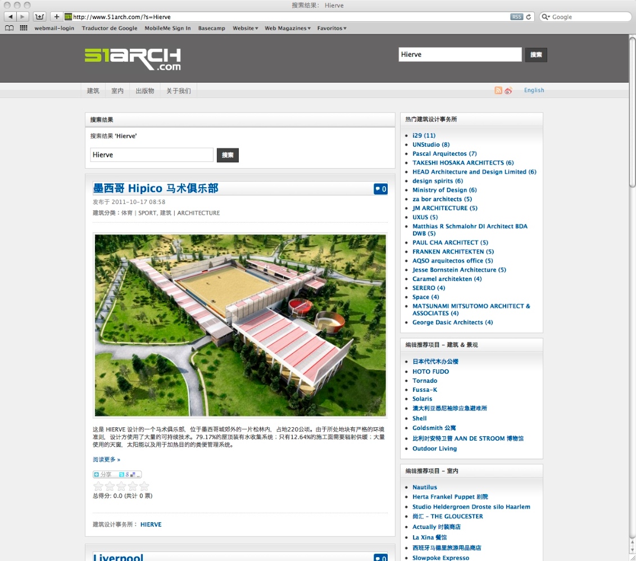This screenshot has width=636, height=561.
Task: Click the results-panel Hierve search field
Action: (x=152, y=155)
